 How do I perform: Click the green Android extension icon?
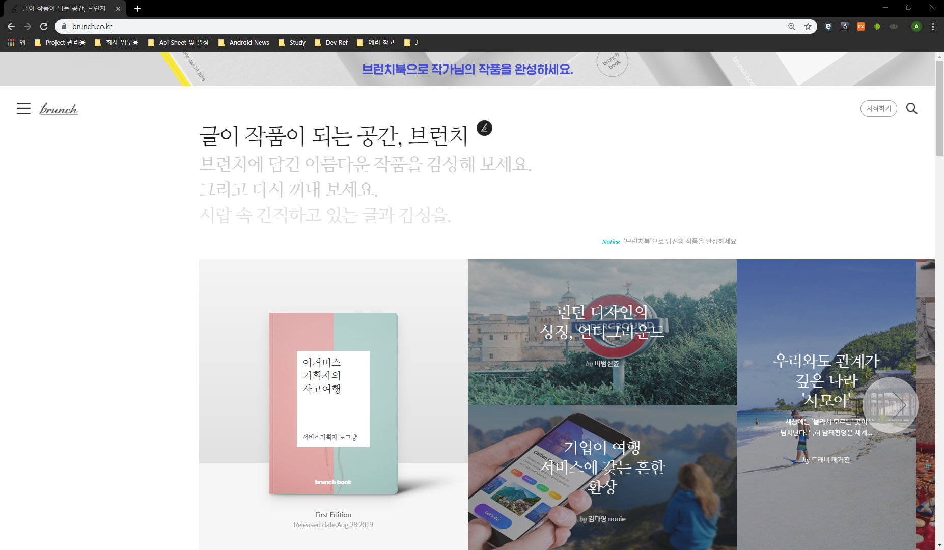tap(877, 26)
